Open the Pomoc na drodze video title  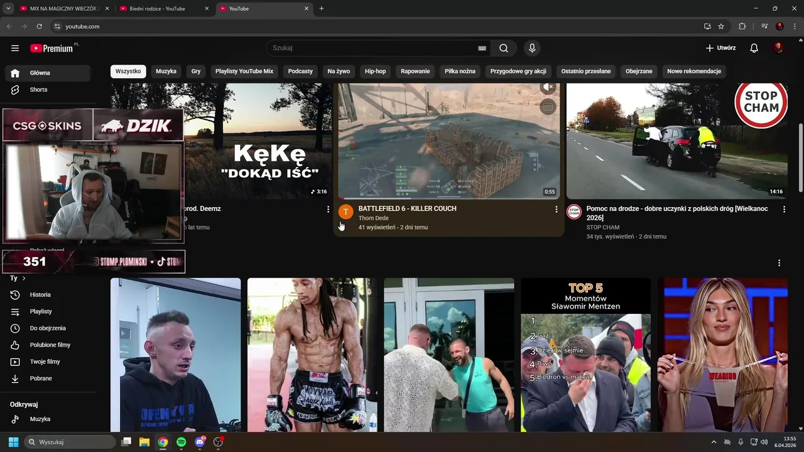[x=677, y=213]
